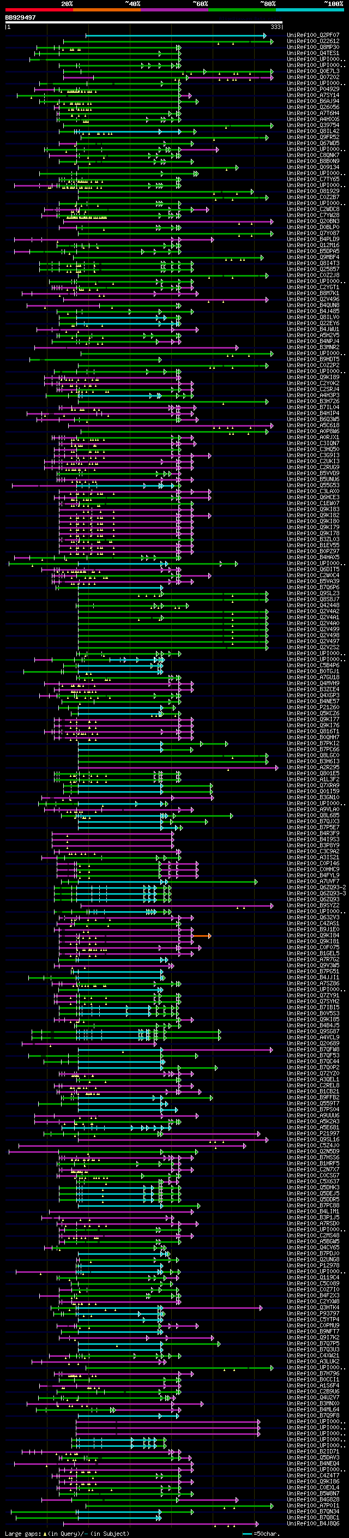Select label UniRef100_Q09134
349x1538 pixels.
point(312,167)
